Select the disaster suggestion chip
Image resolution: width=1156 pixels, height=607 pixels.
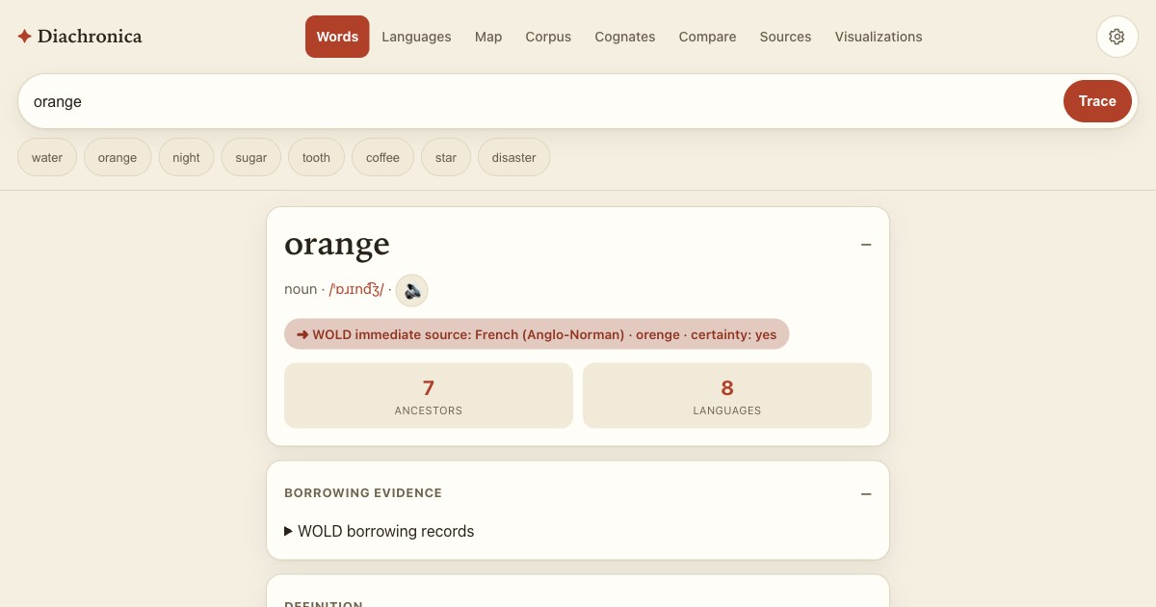(x=513, y=158)
